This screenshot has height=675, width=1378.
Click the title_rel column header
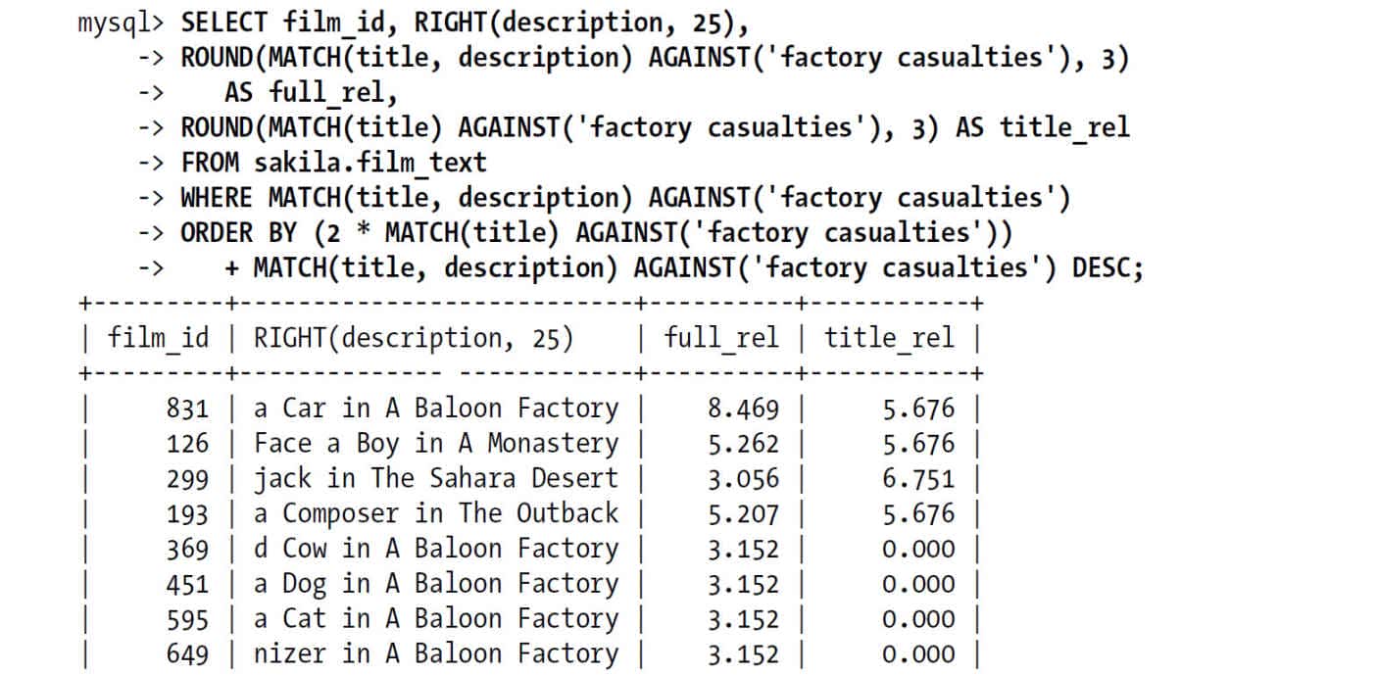coord(889,339)
